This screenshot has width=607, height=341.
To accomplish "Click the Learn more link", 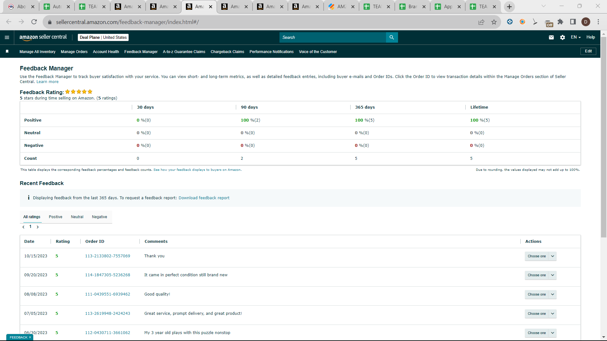I will 47,82.
